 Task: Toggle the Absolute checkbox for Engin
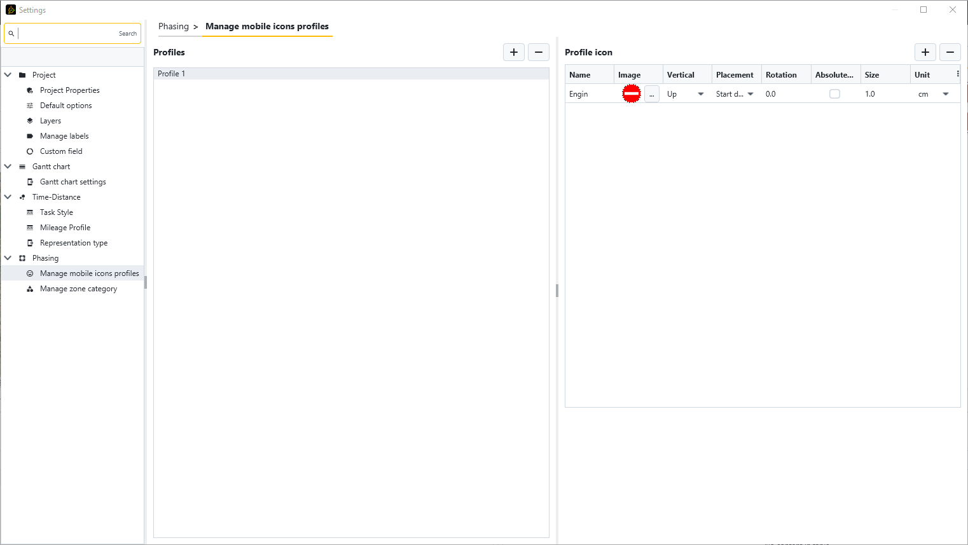pyautogui.click(x=834, y=94)
